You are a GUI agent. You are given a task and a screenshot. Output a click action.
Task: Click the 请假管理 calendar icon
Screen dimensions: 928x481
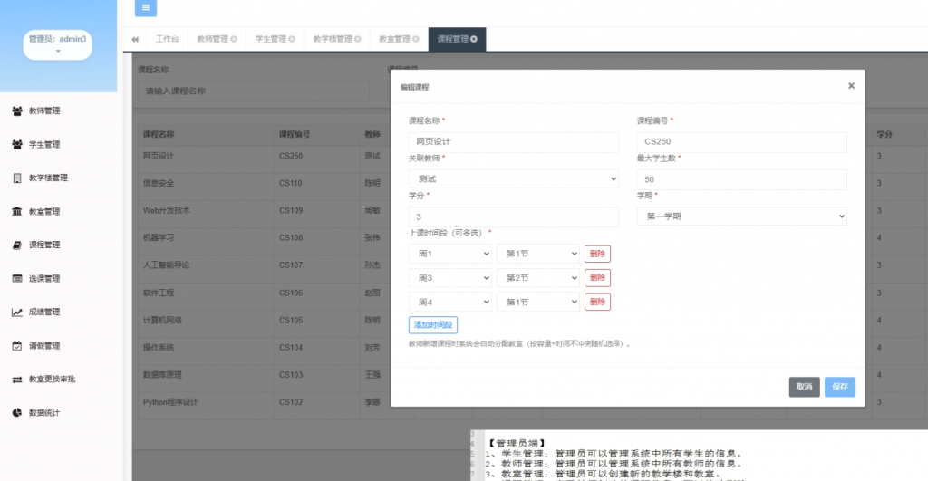coord(17,345)
